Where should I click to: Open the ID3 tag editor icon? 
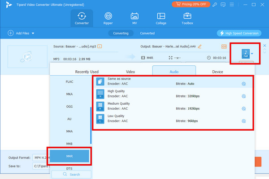click(x=224, y=47)
